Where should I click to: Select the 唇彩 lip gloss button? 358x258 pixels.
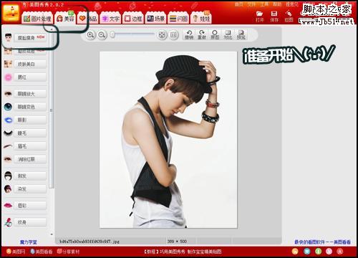(x=30, y=206)
